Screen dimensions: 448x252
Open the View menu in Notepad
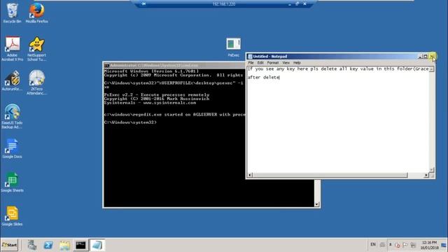(x=286, y=62)
